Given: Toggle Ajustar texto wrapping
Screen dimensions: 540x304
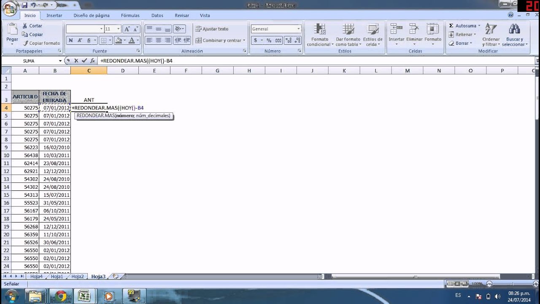Looking at the screenshot, I should [x=212, y=29].
